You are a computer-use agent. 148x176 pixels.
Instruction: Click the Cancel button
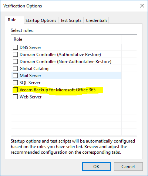pyautogui.click(x=128, y=166)
